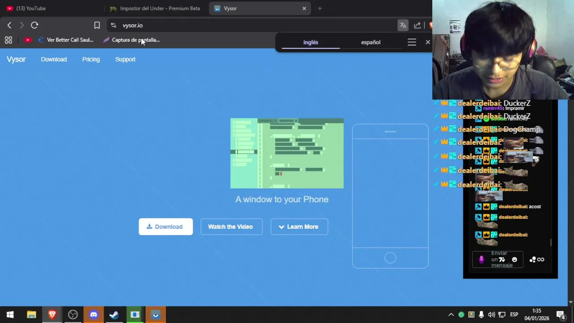Click the vysor.io address bar

coord(251,26)
